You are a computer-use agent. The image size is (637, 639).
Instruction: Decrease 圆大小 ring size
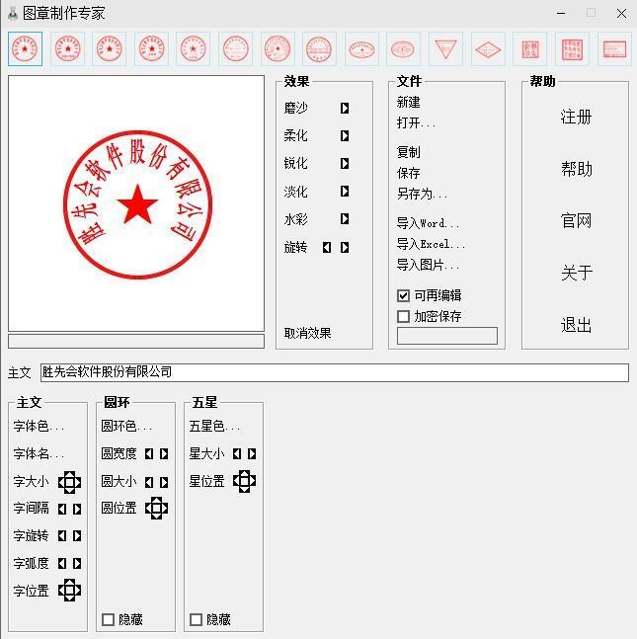click(x=149, y=483)
